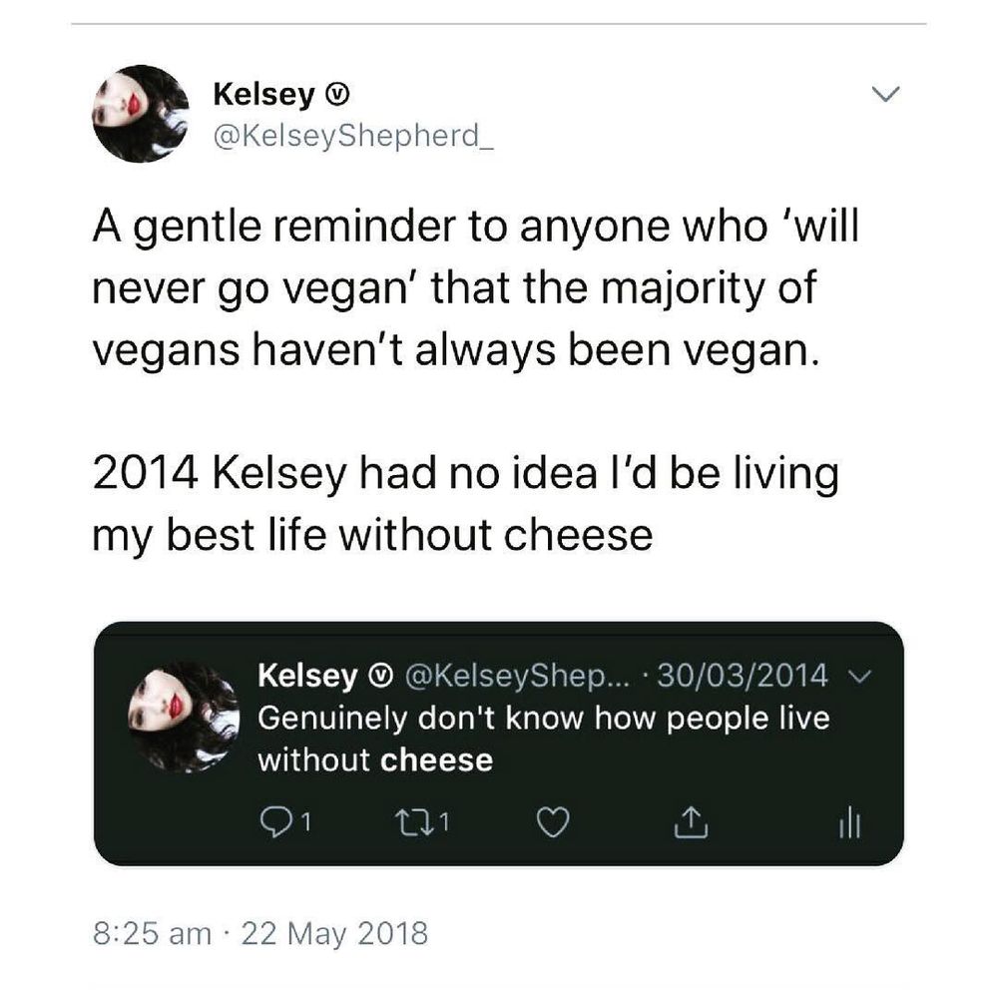
Task: Select Kelsey's circular profile picture
Action: coord(143,112)
